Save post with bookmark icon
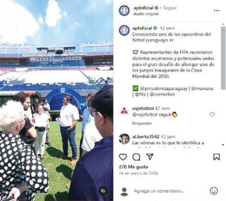This screenshot has width=226, height=201. [217, 157]
